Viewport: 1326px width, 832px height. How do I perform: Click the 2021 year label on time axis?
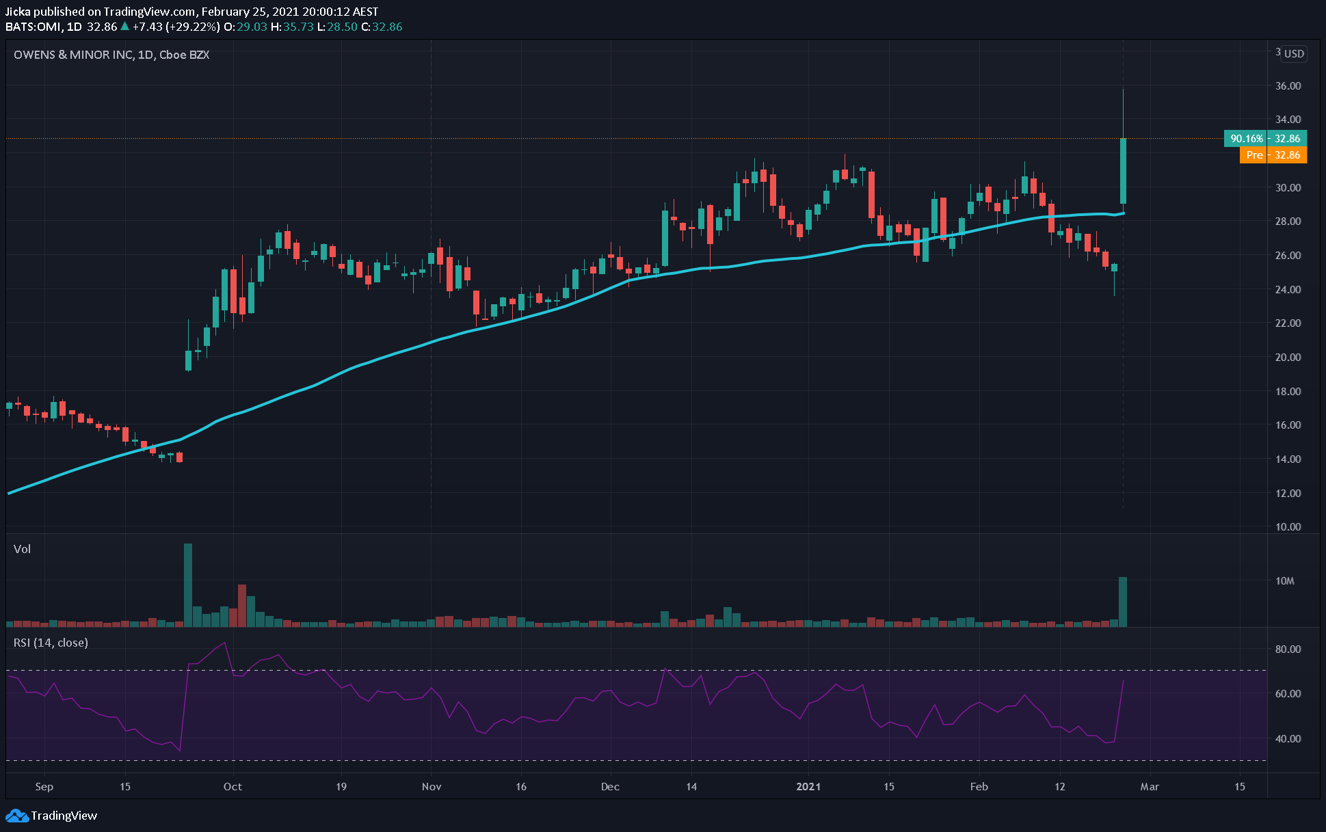808,787
